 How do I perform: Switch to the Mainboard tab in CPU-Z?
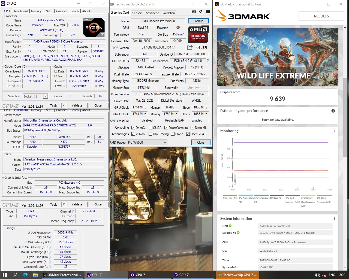(x=21, y=11)
